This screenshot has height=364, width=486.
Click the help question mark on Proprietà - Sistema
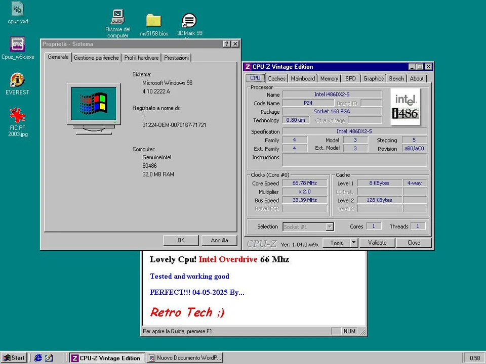click(226, 44)
